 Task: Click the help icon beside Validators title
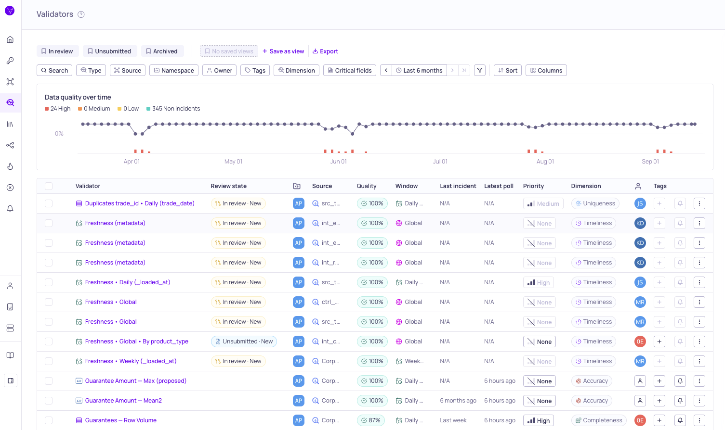81,14
